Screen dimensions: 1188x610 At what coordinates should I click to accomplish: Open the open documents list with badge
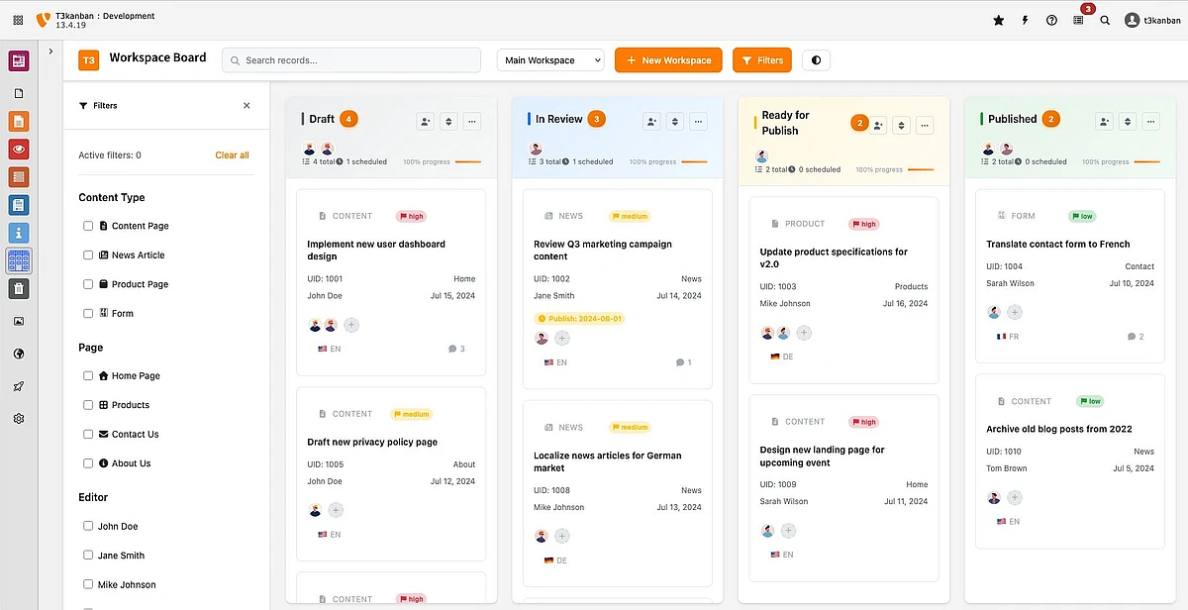coord(1079,20)
